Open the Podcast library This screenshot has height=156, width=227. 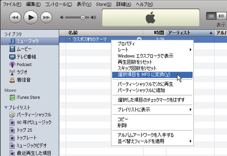(x=30, y=65)
